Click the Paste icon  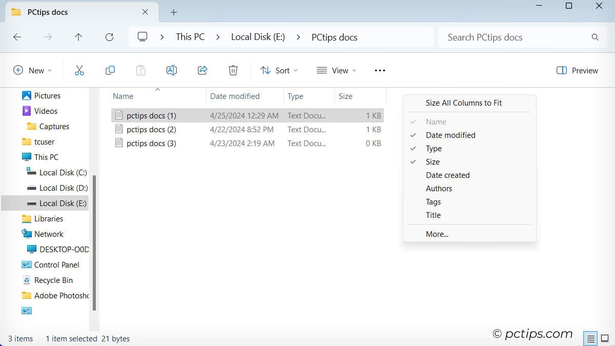point(141,70)
